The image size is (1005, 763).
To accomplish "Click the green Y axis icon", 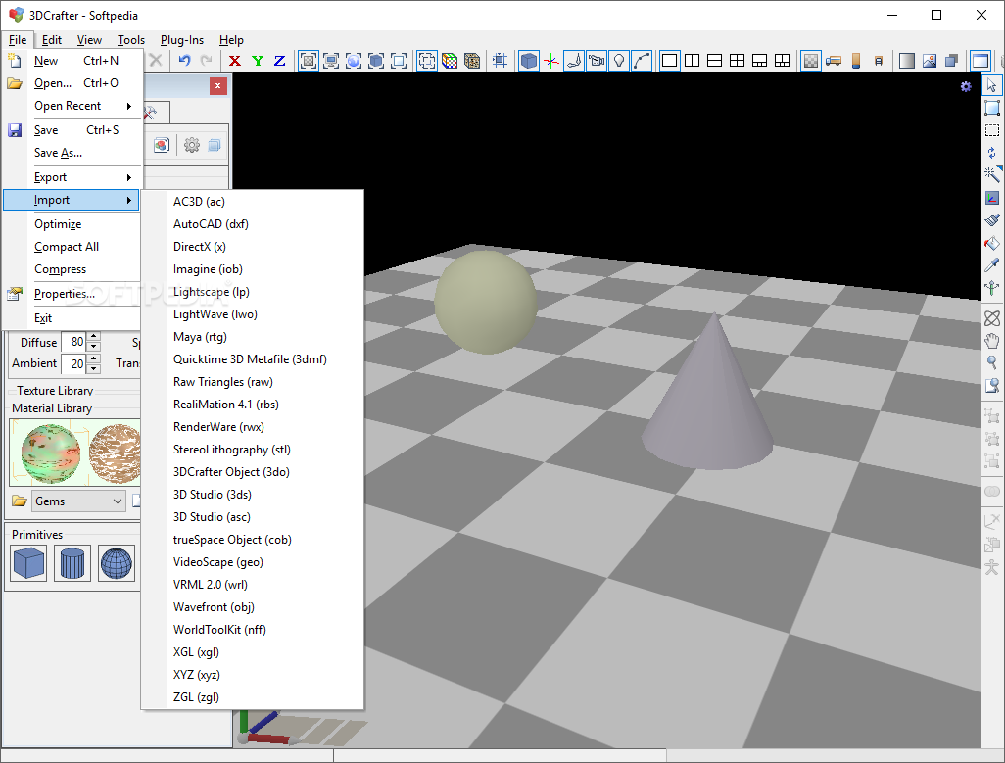I will (257, 60).
